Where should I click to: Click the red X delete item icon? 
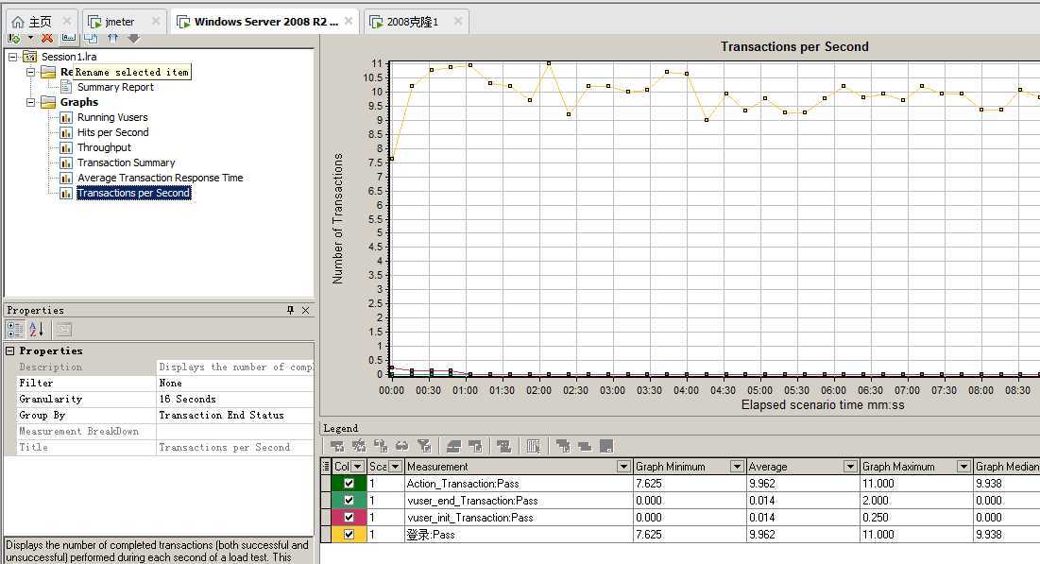[x=47, y=39]
